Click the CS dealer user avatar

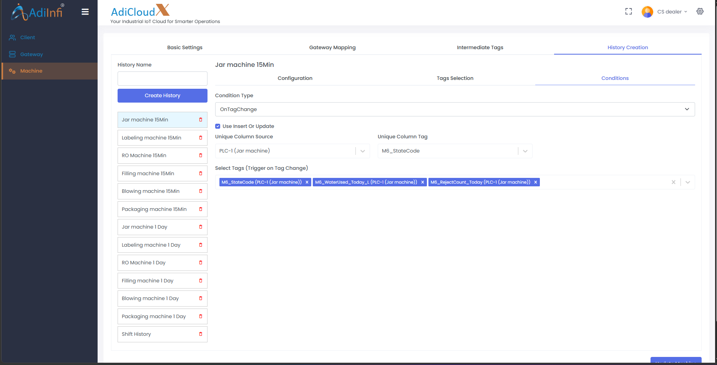[x=647, y=12]
